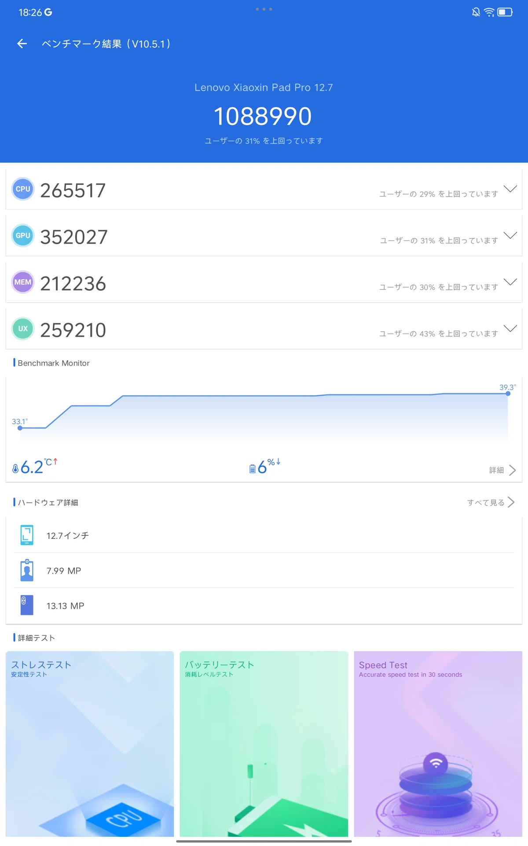Tap the ベンチマーク結果 (V10.5.1) title
Viewport: 528px width, 846px height.
(106, 44)
